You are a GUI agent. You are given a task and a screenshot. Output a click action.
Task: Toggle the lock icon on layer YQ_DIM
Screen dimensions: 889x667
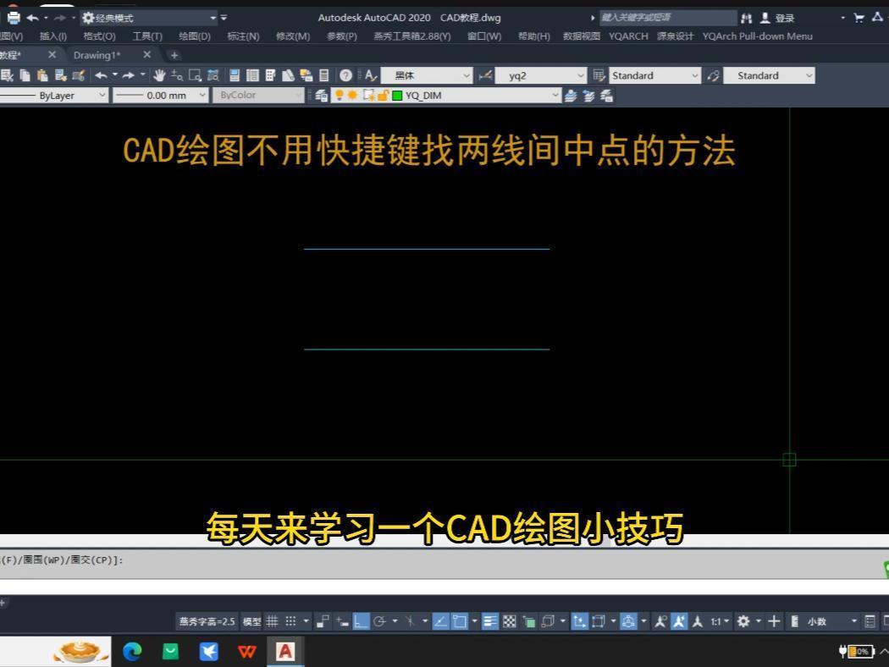point(383,95)
